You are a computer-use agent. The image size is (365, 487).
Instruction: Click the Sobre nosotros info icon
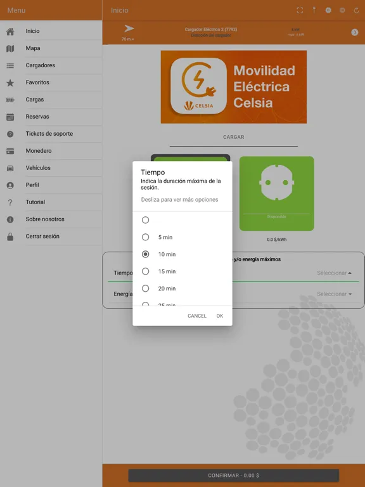[10, 219]
